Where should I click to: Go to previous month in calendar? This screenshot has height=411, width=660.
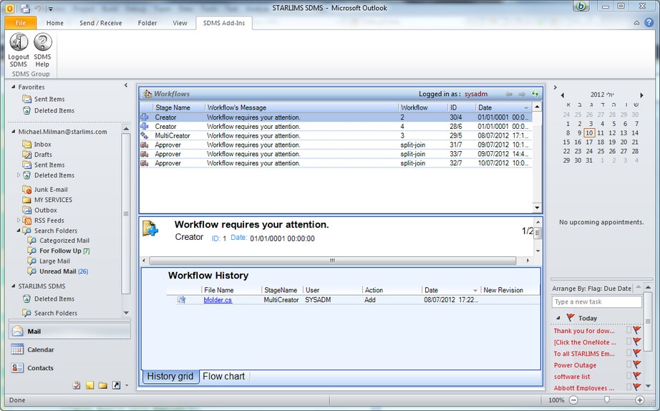tap(563, 95)
